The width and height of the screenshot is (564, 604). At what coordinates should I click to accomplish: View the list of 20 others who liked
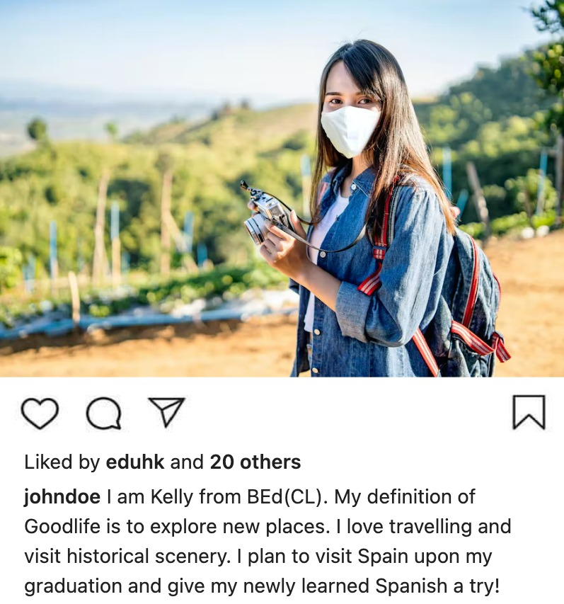pos(255,462)
